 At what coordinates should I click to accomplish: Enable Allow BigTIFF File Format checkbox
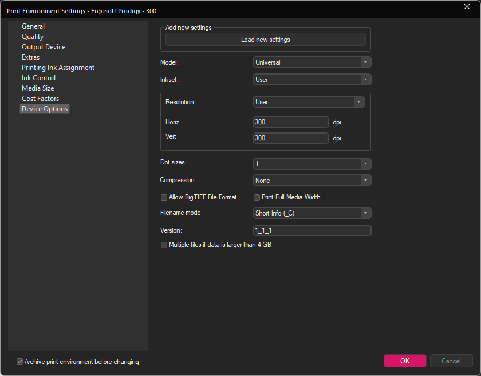click(x=164, y=197)
